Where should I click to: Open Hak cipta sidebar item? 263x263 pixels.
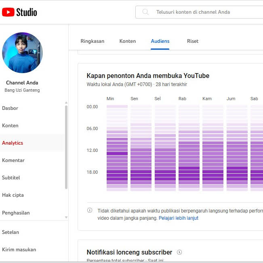13,195
